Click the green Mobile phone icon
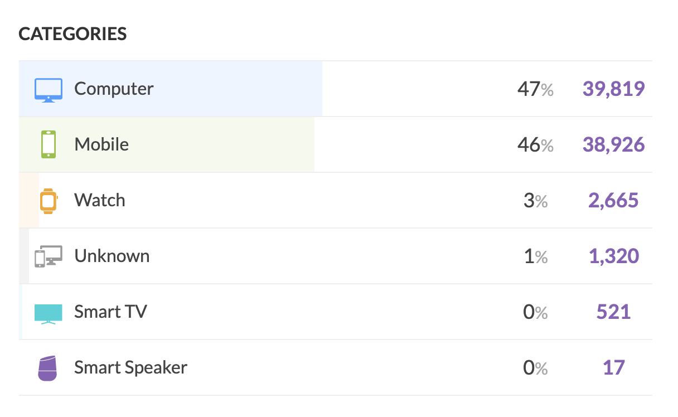The height and width of the screenshot is (417, 678). tap(49, 144)
